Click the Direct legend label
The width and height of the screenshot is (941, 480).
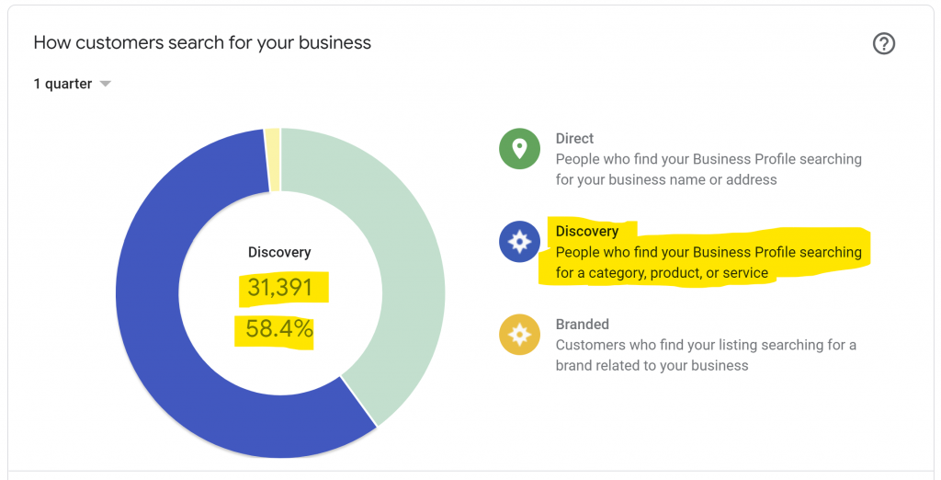click(574, 139)
